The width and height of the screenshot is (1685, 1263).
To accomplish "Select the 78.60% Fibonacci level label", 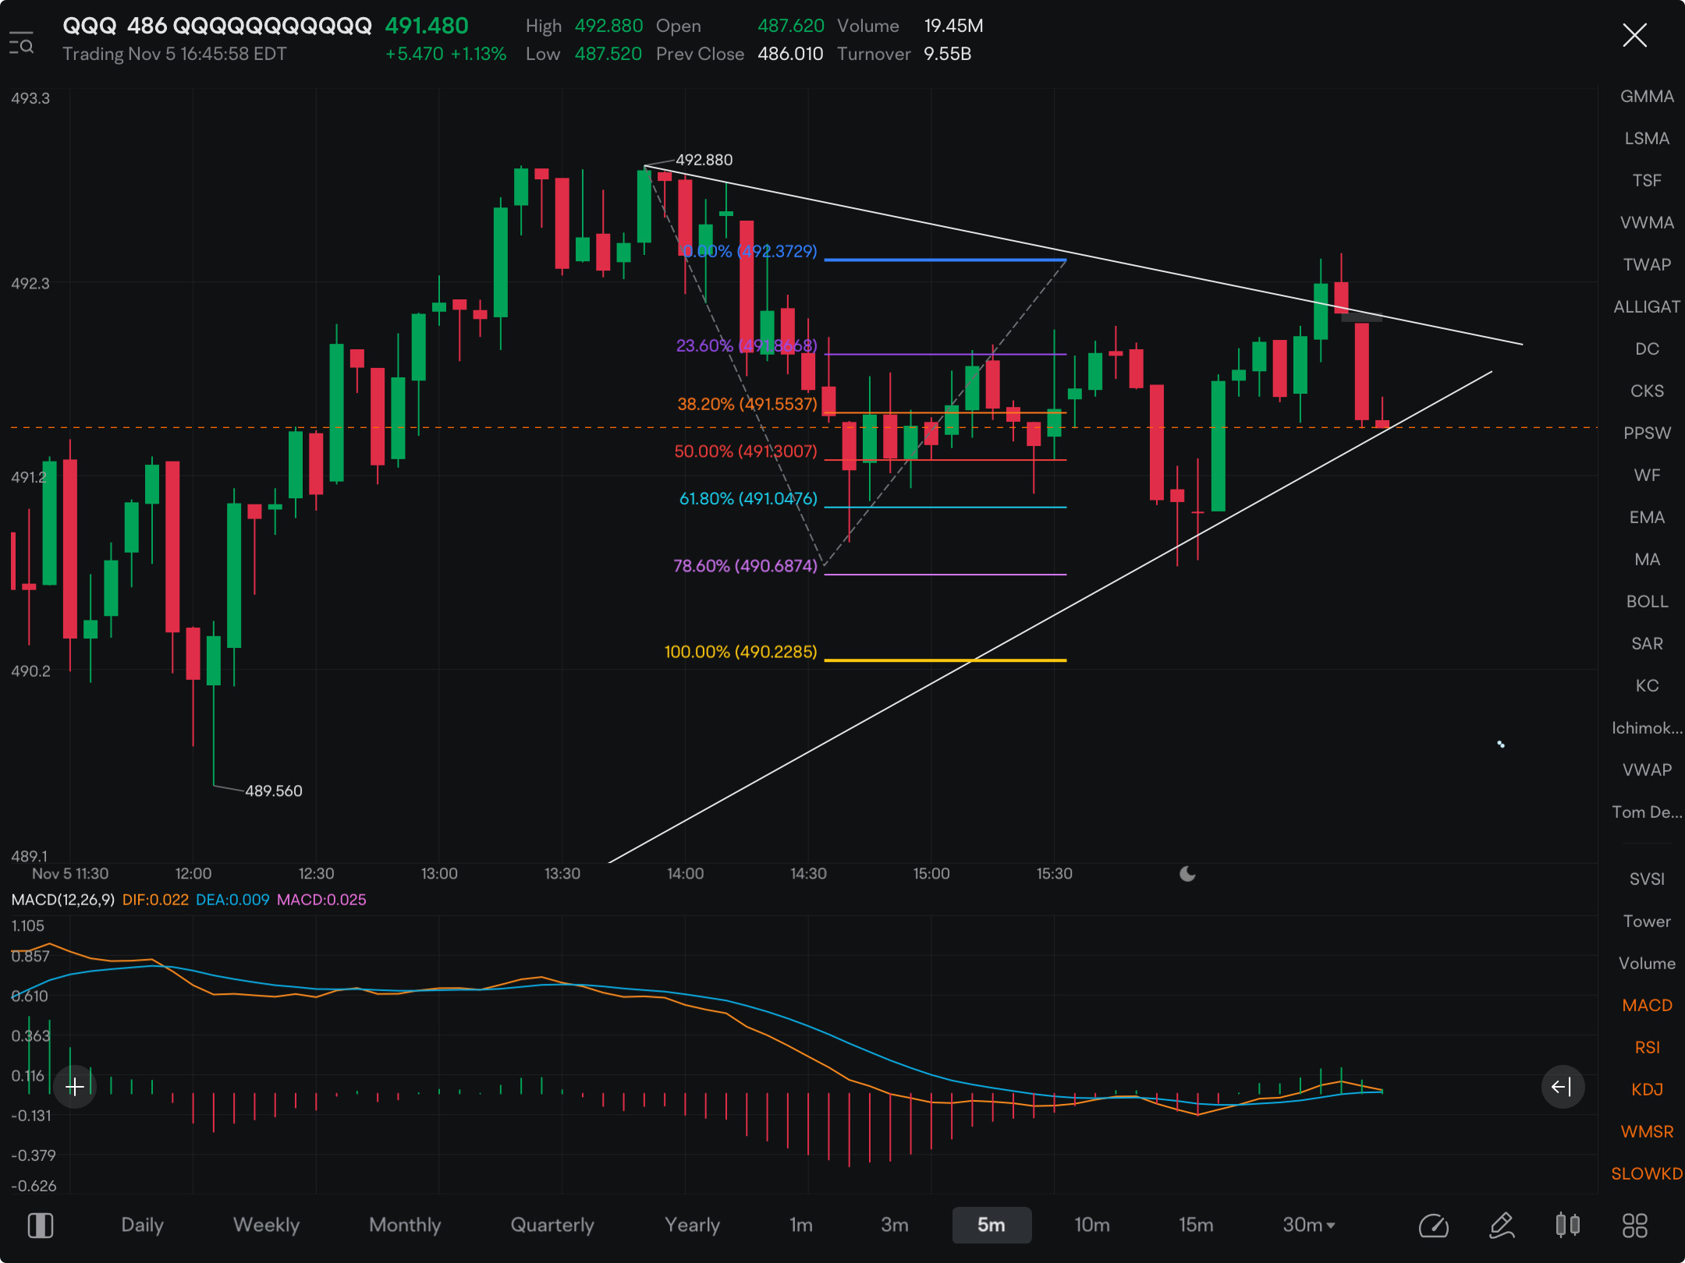I will click(x=745, y=565).
